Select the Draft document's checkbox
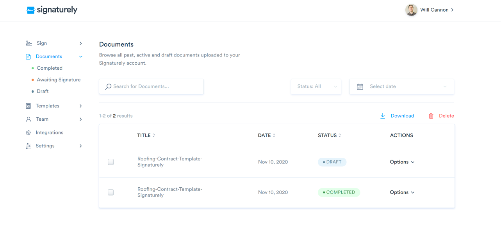 tap(111, 162)
